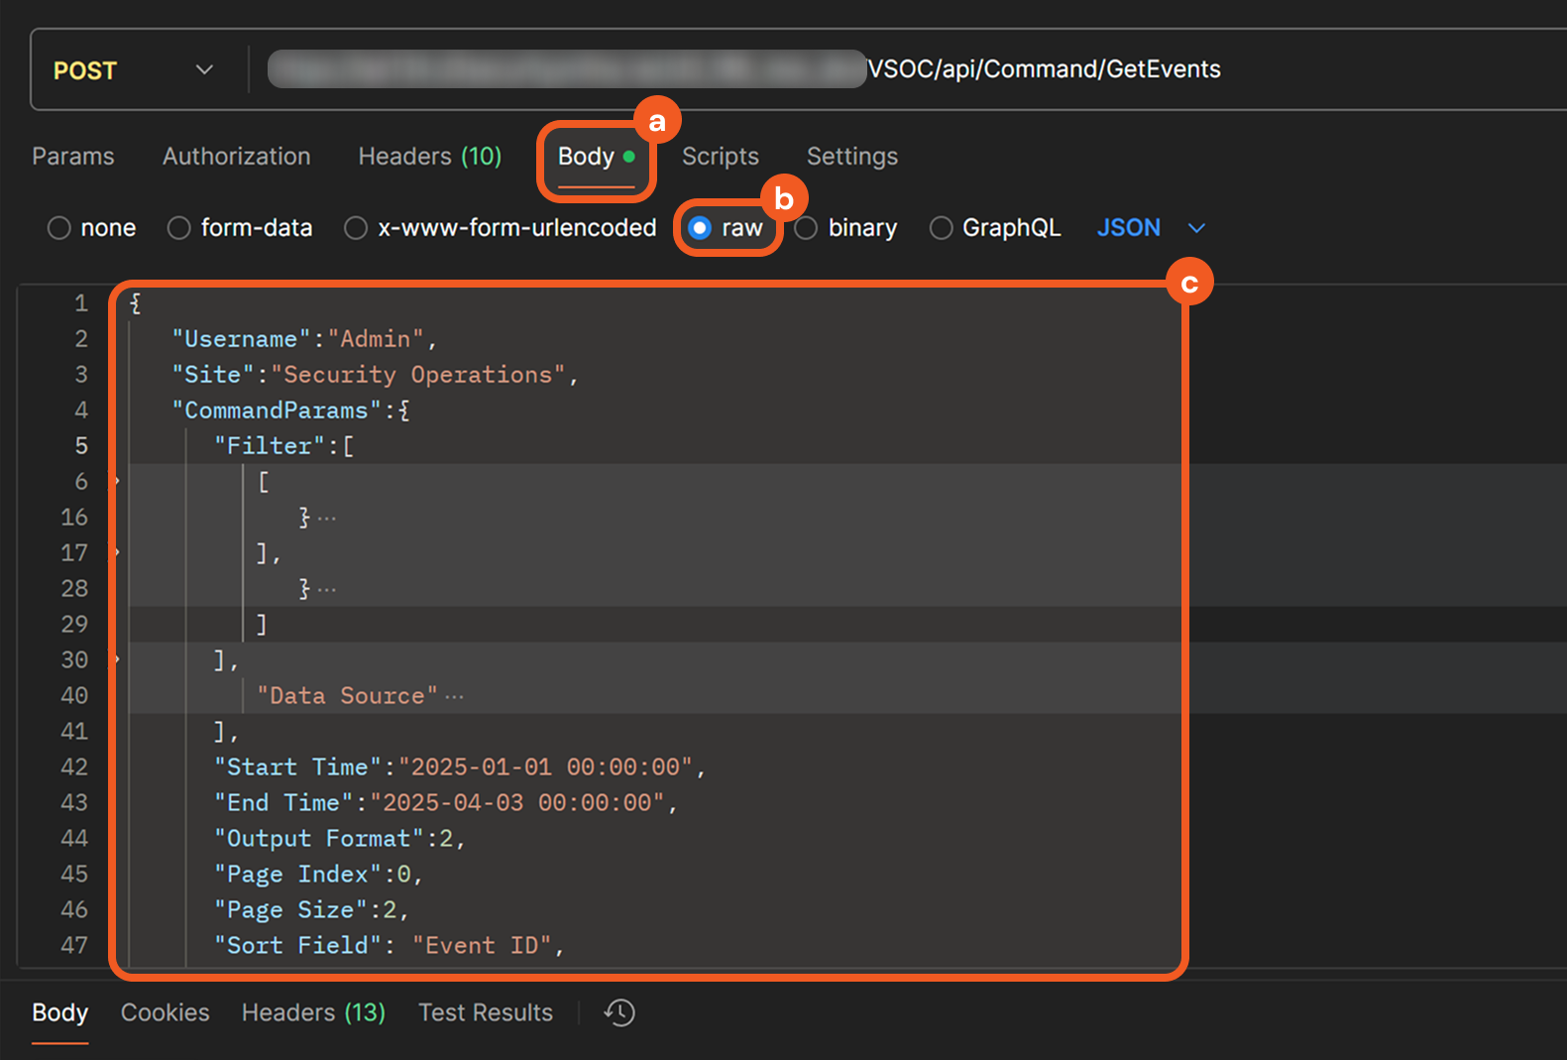
Task: Select the raw body type
Action: (x=701, y=228)
